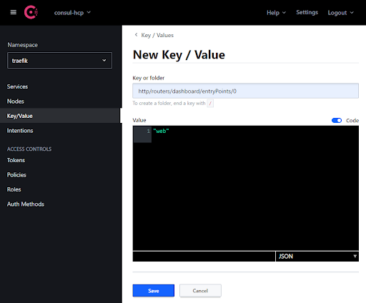
Task: Click the Namespace label
Action: click(23, 45)
